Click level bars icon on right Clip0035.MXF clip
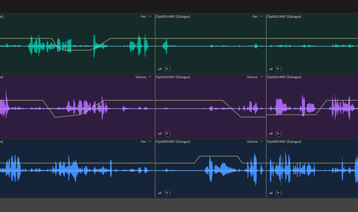The height and width of the screenshot is (212, 358). [x=271, y=69]
